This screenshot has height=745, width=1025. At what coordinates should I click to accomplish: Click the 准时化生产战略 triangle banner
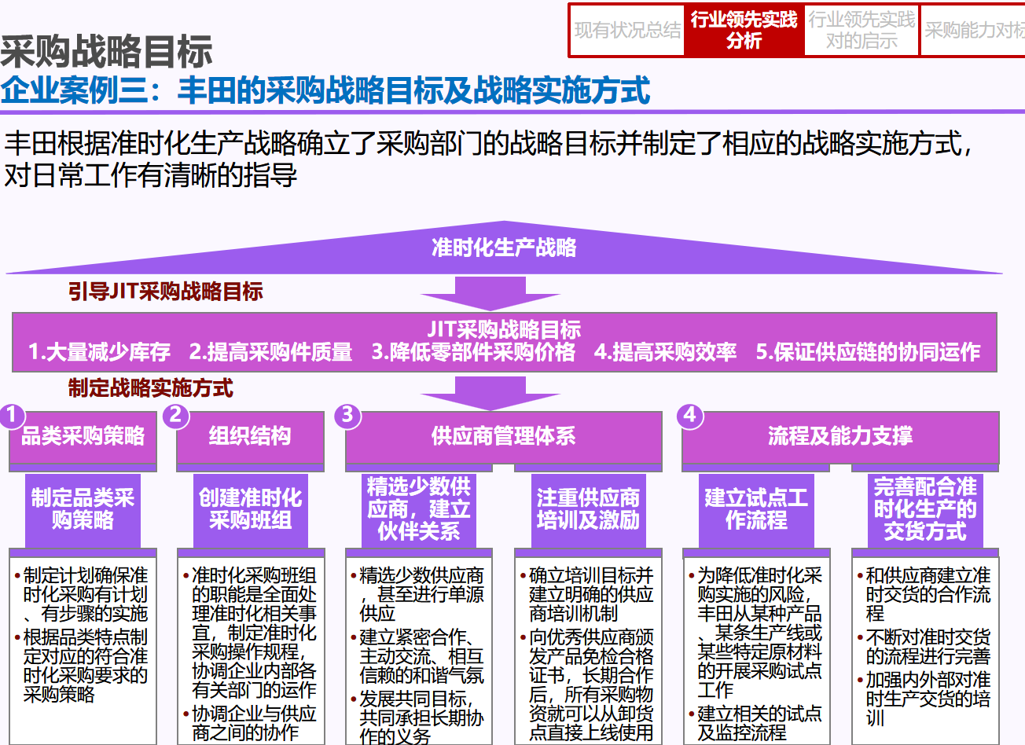coord(504,250)
